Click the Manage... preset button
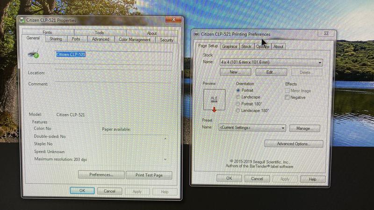 [305, 128]
